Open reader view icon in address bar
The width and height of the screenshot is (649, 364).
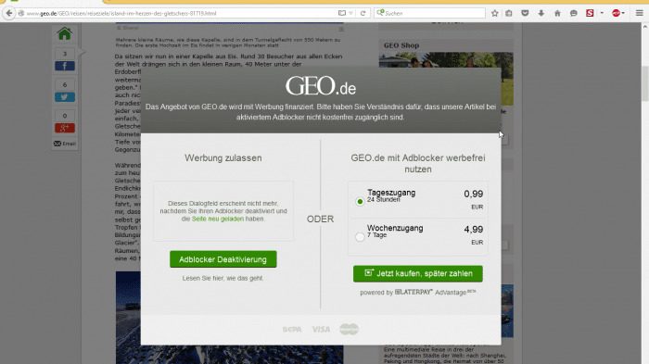pos(342,13)
